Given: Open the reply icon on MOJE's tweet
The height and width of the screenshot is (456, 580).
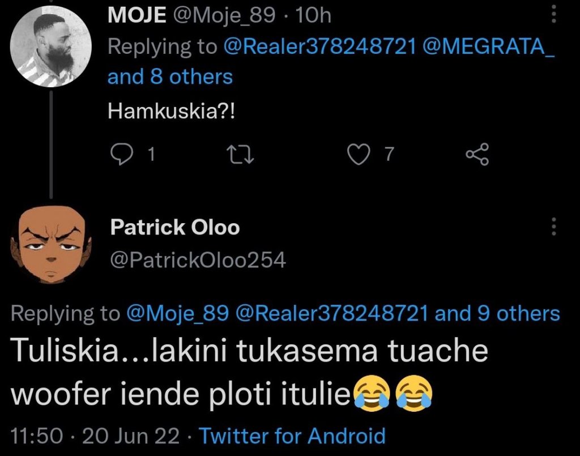Looking at the screenshot, I should tap(122, 153).
